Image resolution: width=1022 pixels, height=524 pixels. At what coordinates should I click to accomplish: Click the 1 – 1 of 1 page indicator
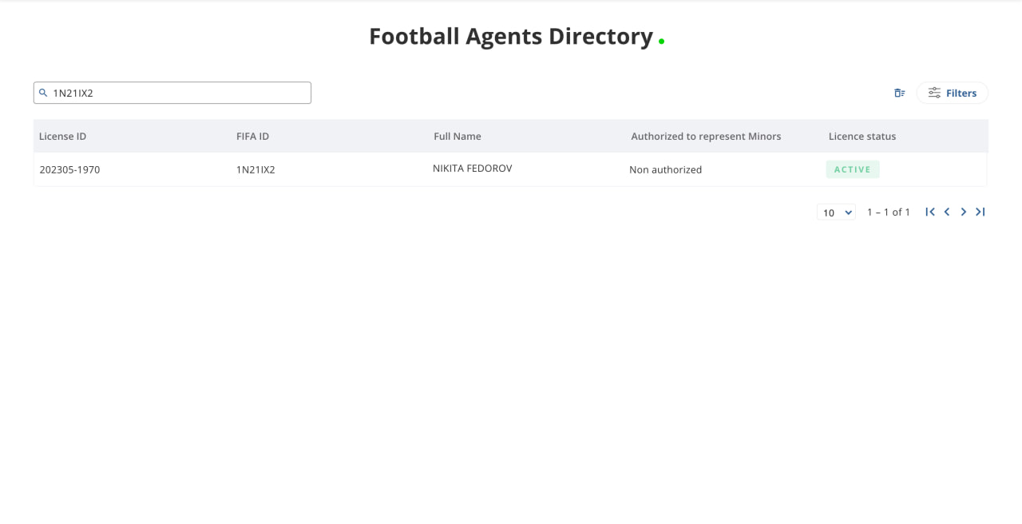(x=889, y=212)
